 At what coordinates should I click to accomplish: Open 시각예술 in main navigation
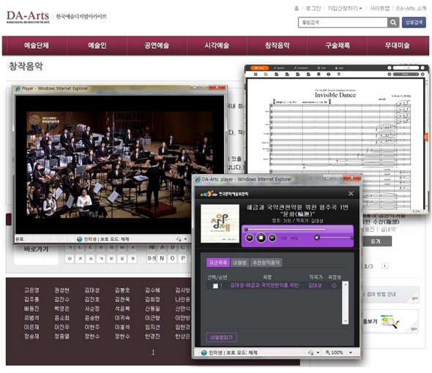pos(217,45)
